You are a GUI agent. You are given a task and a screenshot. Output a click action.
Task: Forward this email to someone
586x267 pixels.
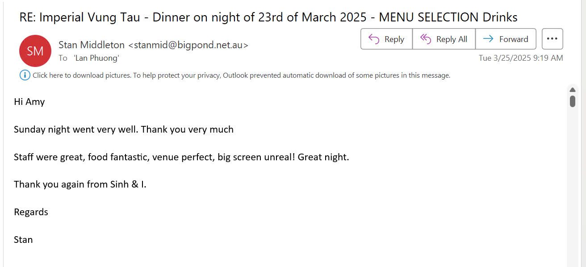click(x=506, y=39)
